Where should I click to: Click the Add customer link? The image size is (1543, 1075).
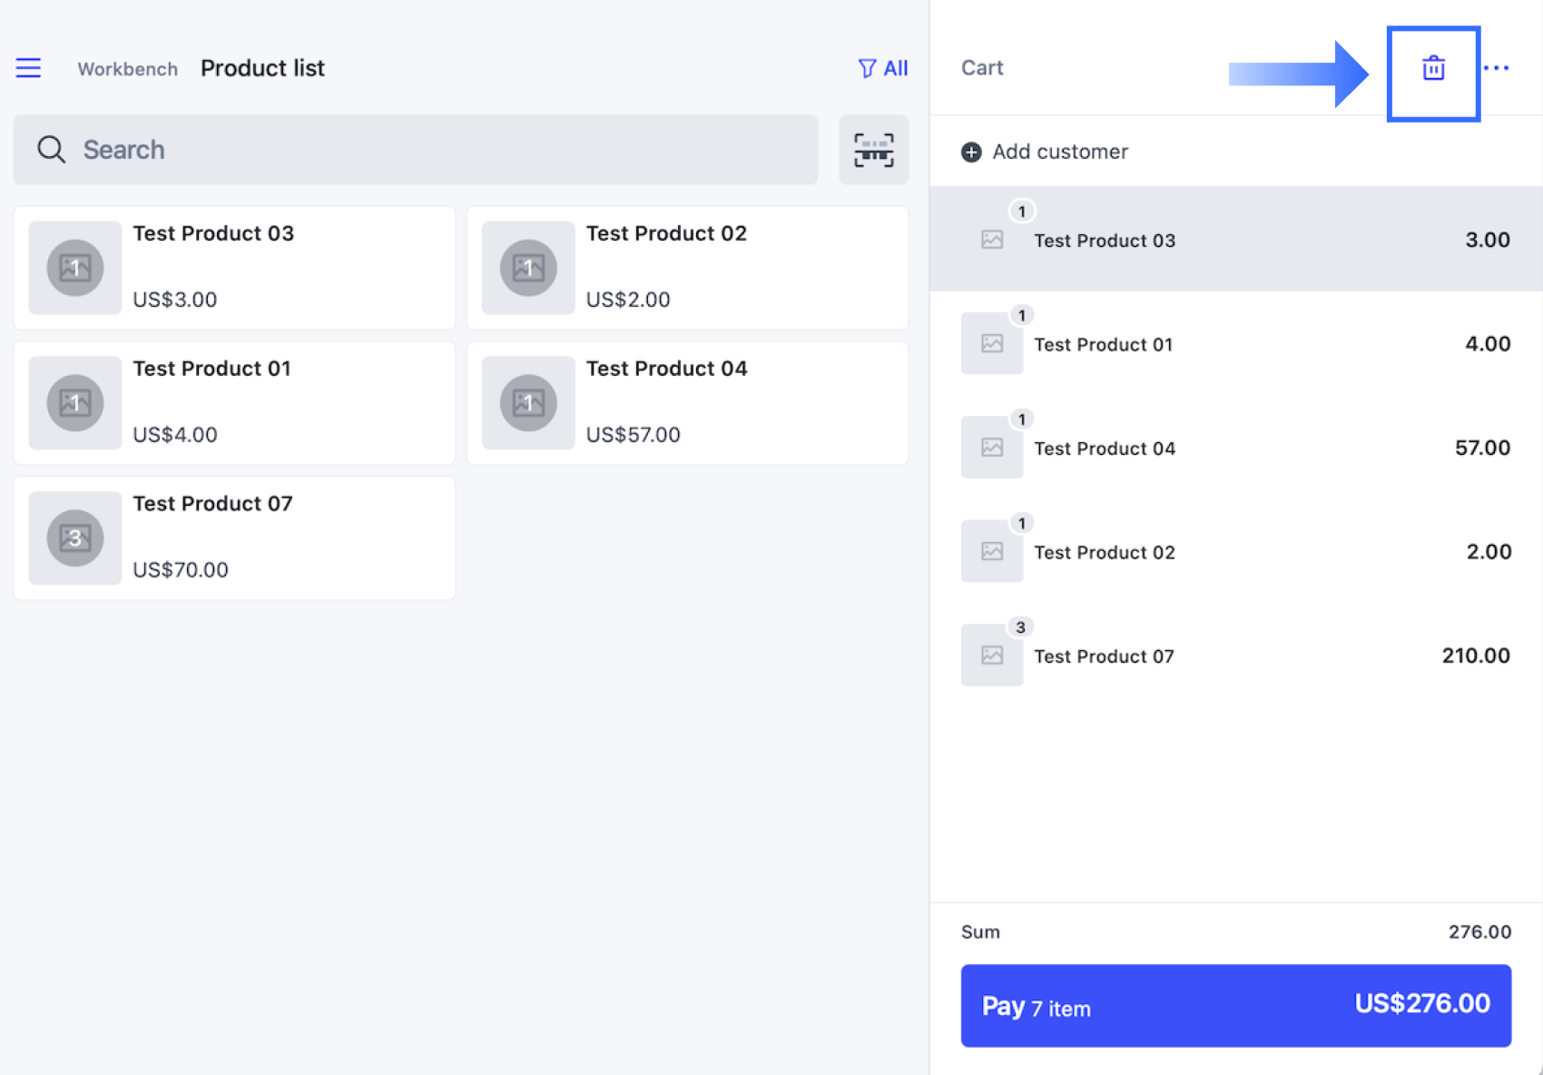tap(1059, 153)
